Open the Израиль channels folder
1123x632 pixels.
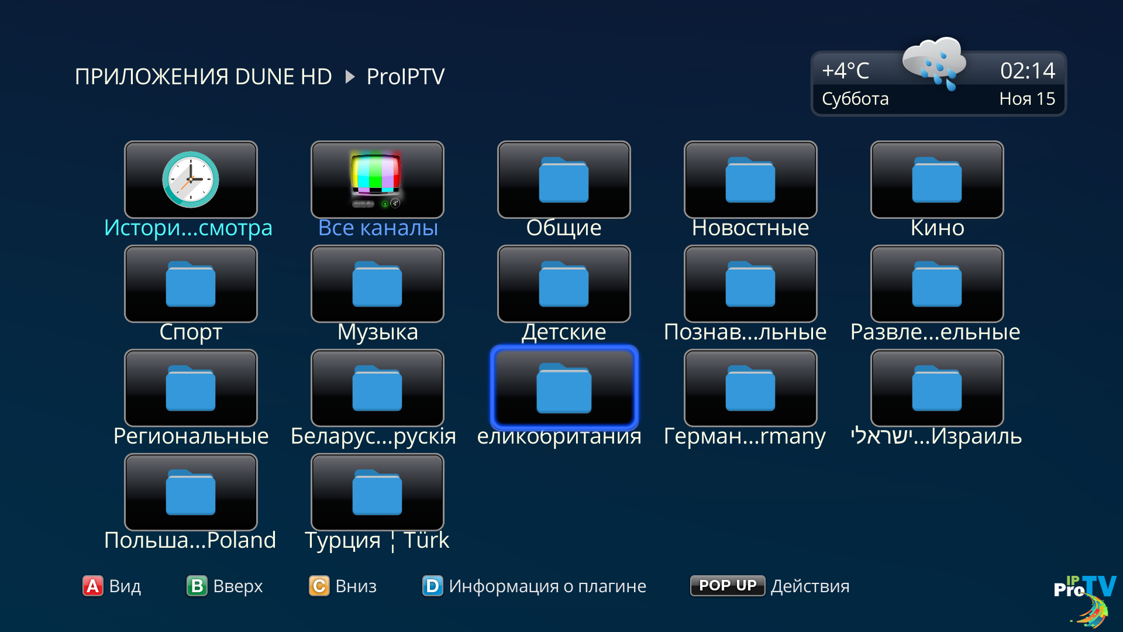(x=937, y=388)
